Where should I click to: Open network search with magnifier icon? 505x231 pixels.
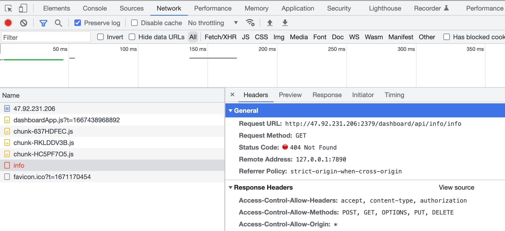click(58, 23)
